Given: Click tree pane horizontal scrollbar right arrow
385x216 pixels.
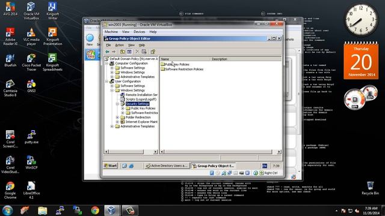Looking at the screenshot, I should coord(155,152).
